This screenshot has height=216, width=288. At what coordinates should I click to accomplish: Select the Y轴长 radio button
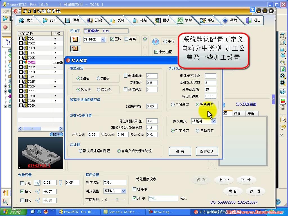click(98, 78)
